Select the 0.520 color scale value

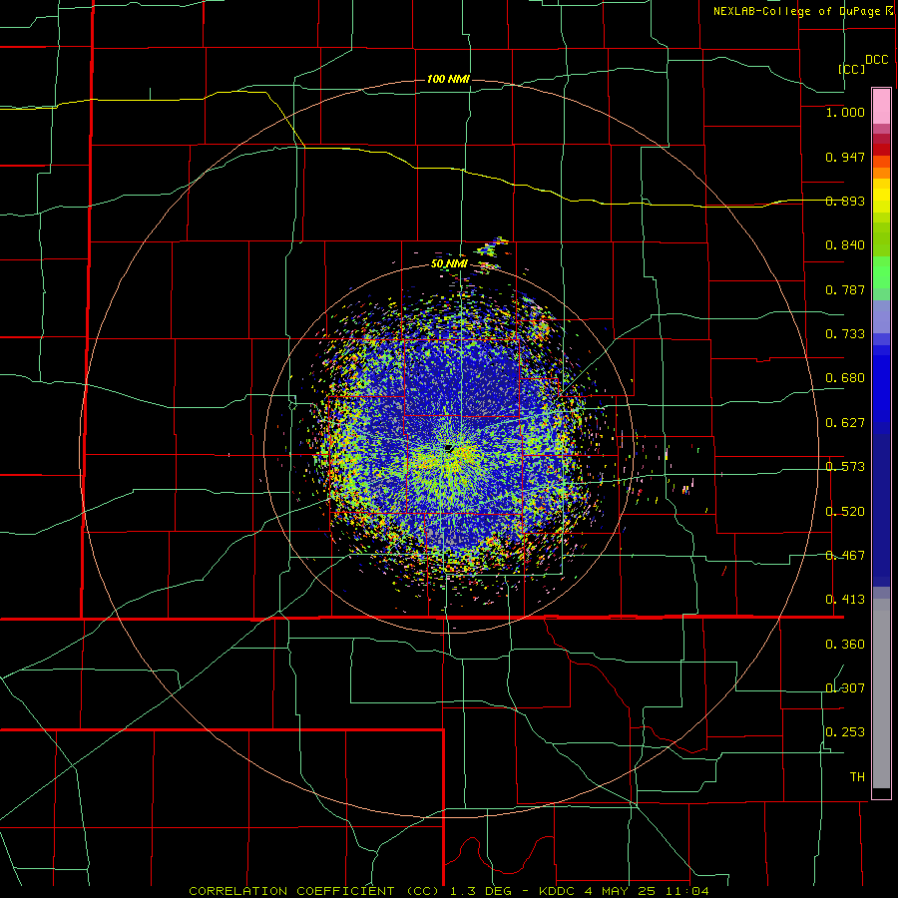[845, 512]
